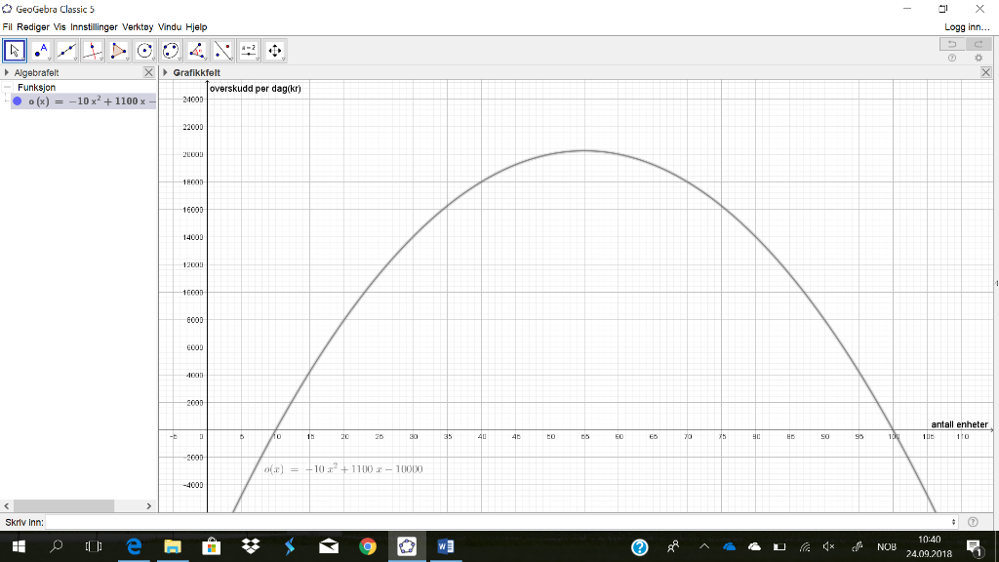Select the Move Graphics View tool
The image size is (999, 562).
click(x=274, y=50)
